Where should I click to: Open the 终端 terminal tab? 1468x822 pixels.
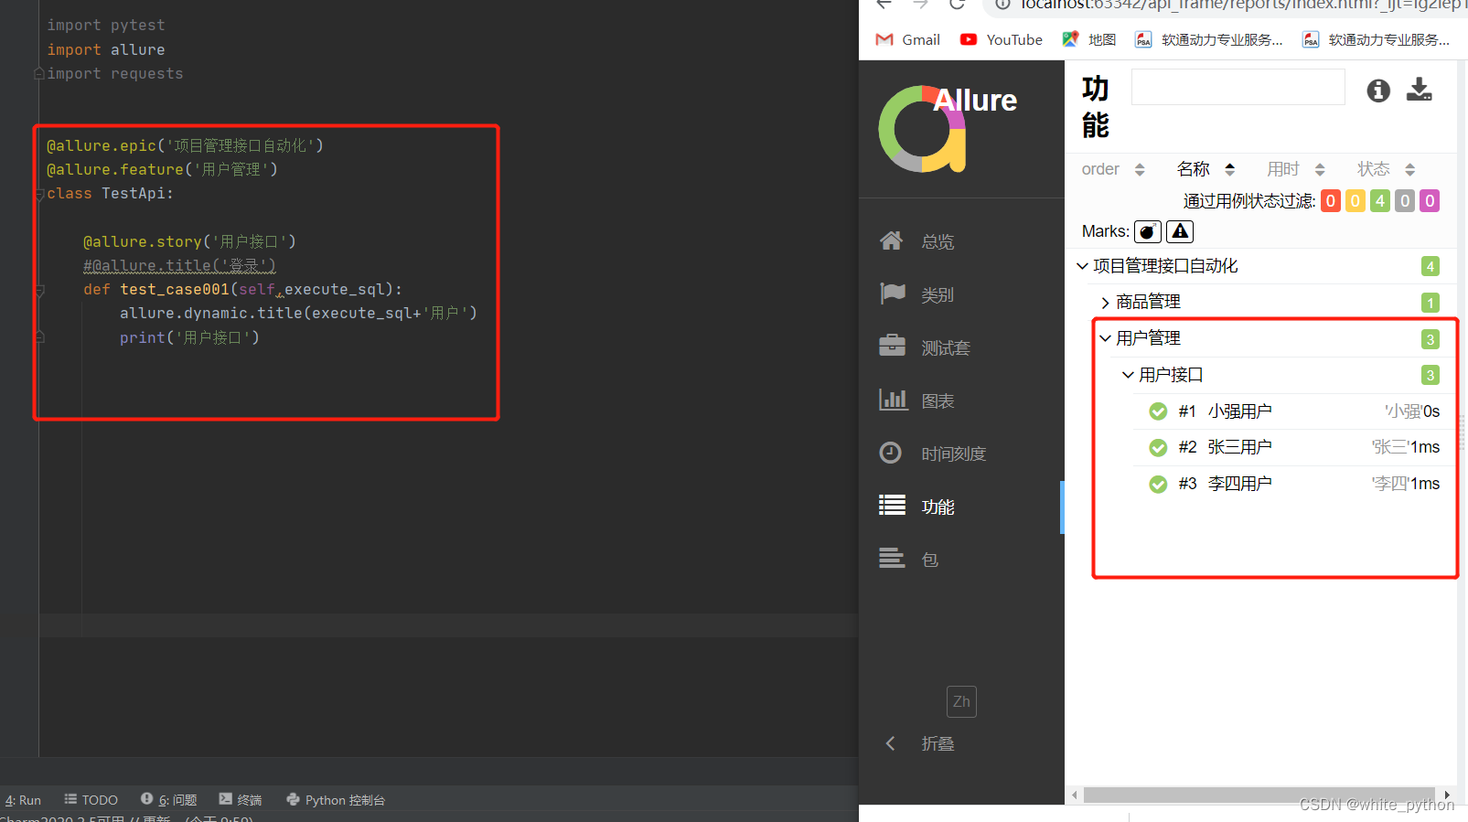241,800
